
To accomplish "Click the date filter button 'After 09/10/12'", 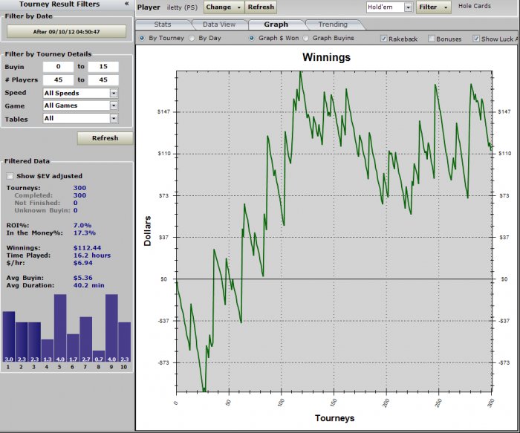I will [x=67, y=32].
